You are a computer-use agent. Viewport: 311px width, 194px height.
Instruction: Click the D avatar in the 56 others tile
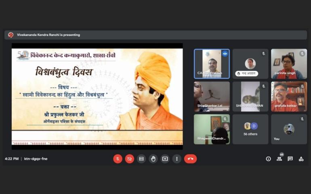point(254,126)
